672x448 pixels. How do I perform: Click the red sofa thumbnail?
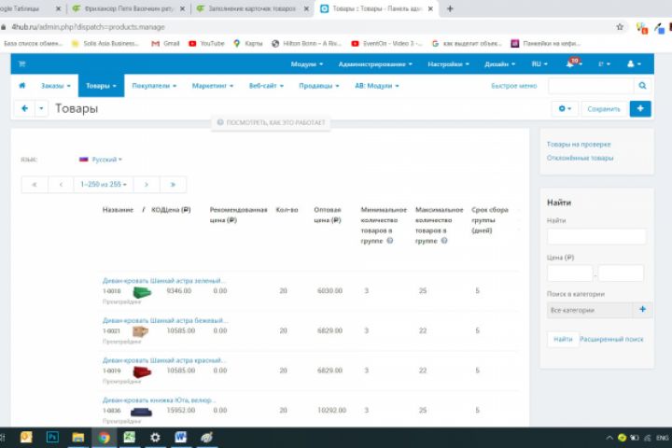click(142, 371)
